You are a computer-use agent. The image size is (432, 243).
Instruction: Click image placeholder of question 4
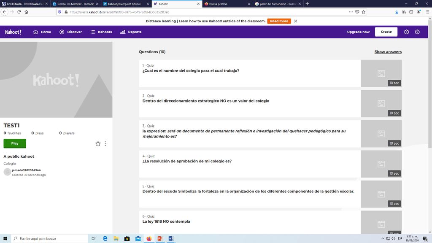381,164
